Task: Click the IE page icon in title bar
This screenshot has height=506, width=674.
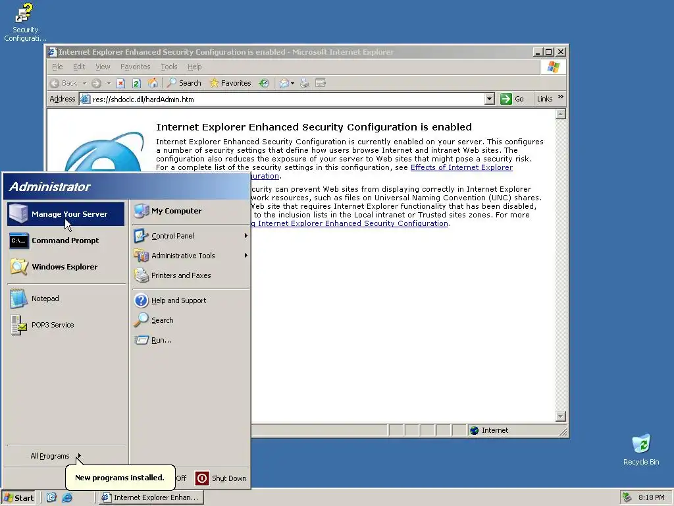Action: click(53, 52)
